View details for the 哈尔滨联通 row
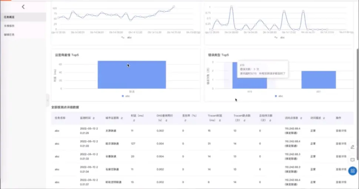The height and width of the screenshot is (189, 359). 341,144
